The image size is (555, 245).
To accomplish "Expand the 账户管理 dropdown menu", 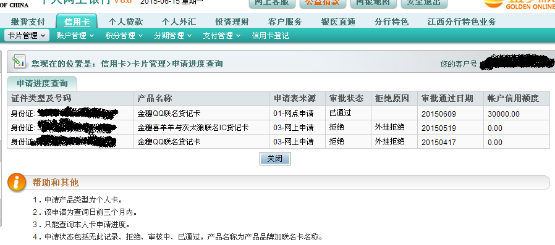I will point(75,36).
